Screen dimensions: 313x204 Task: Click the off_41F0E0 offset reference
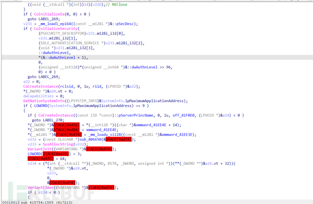click(x=183, y=115)
